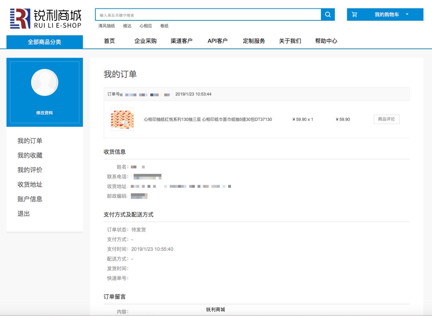Click the 修改资料 edit profile link

click(x=45, y=113)
